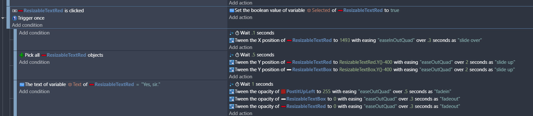
Task: Click the cursor icon beside 'is clicked' condition
Action: pos(15,11)
